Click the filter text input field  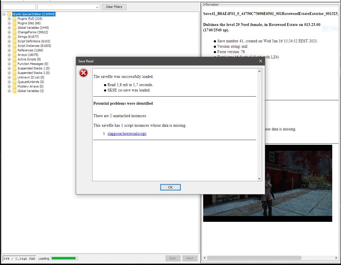coord(19,7)
